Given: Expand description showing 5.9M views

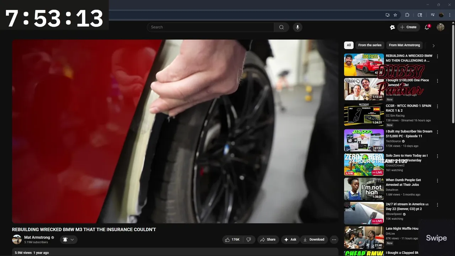Looking at the screenshot, I should click(175, 252).
